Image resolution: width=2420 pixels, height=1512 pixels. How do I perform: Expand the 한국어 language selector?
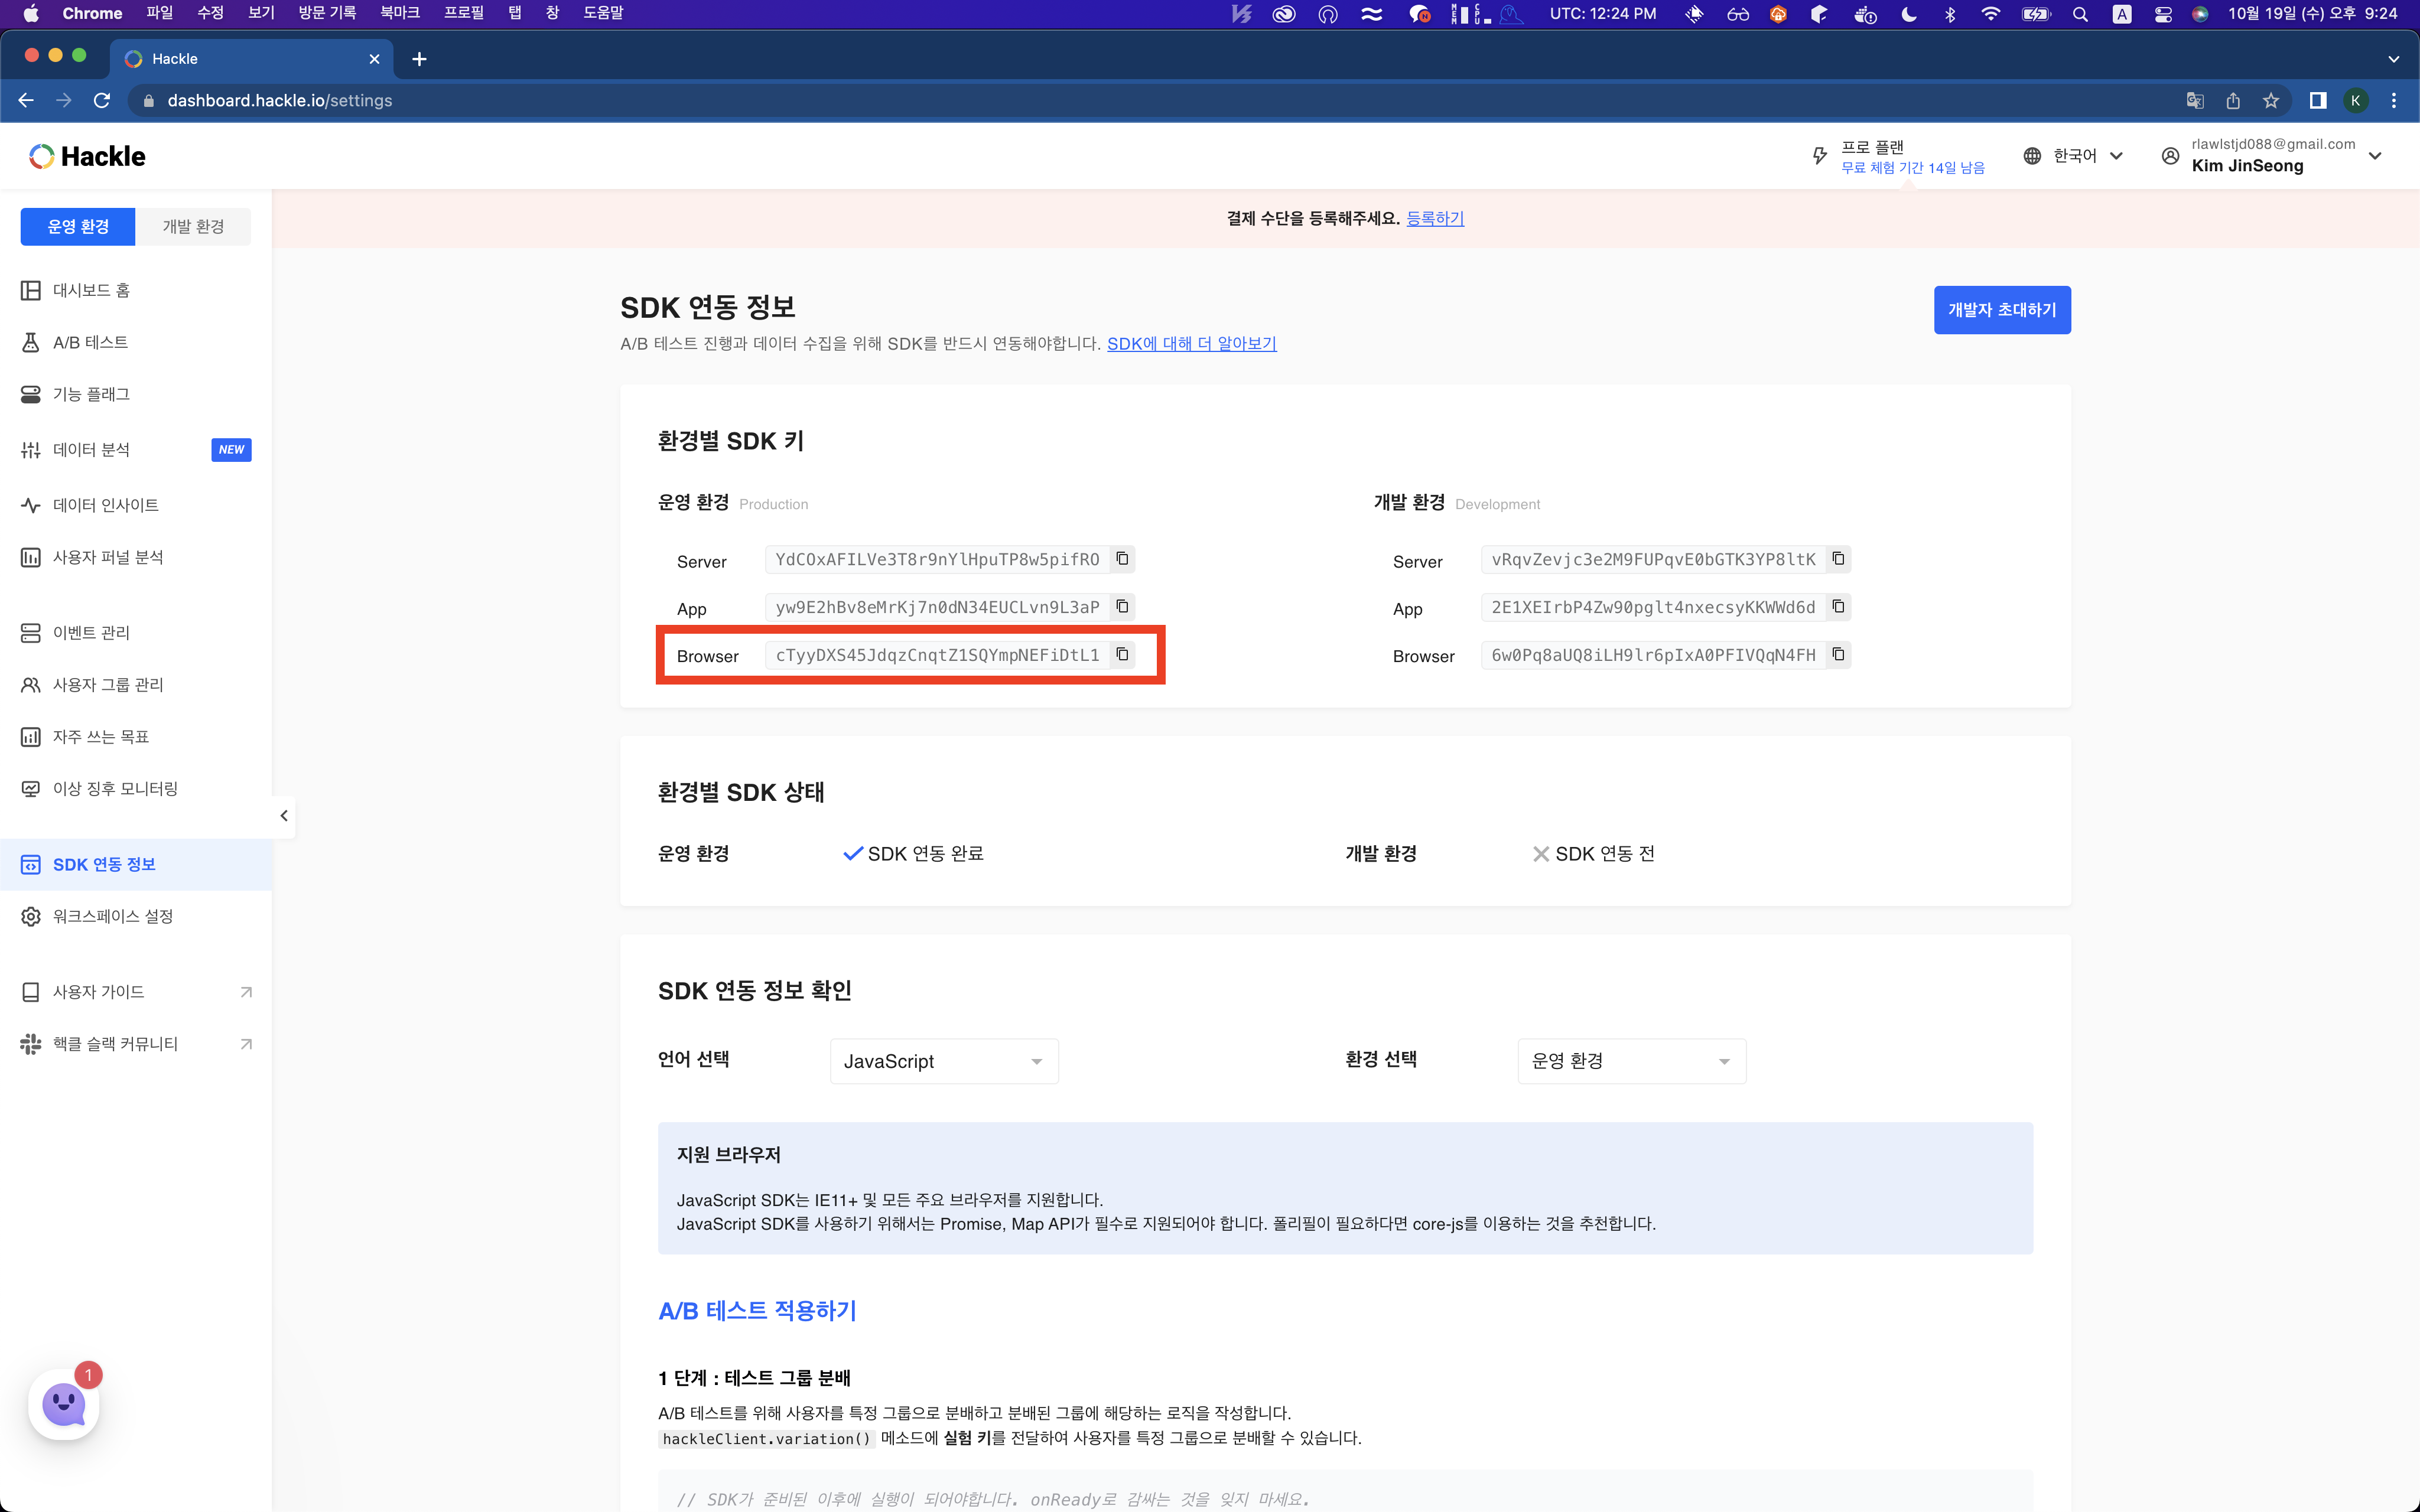2074,156
